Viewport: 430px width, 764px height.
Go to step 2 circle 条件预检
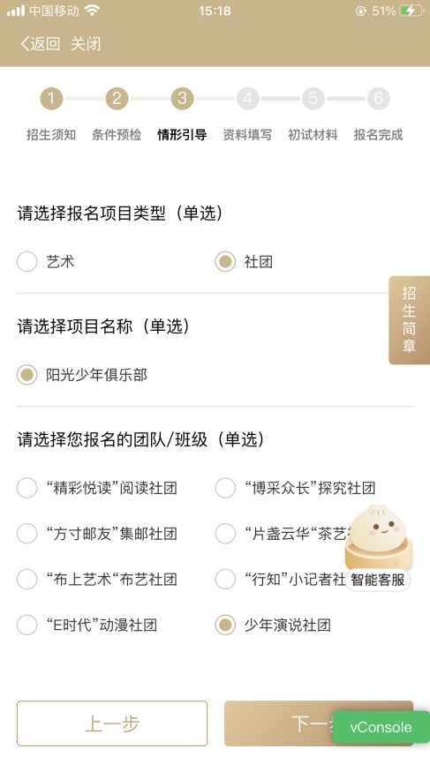click(x=117, y=99)
